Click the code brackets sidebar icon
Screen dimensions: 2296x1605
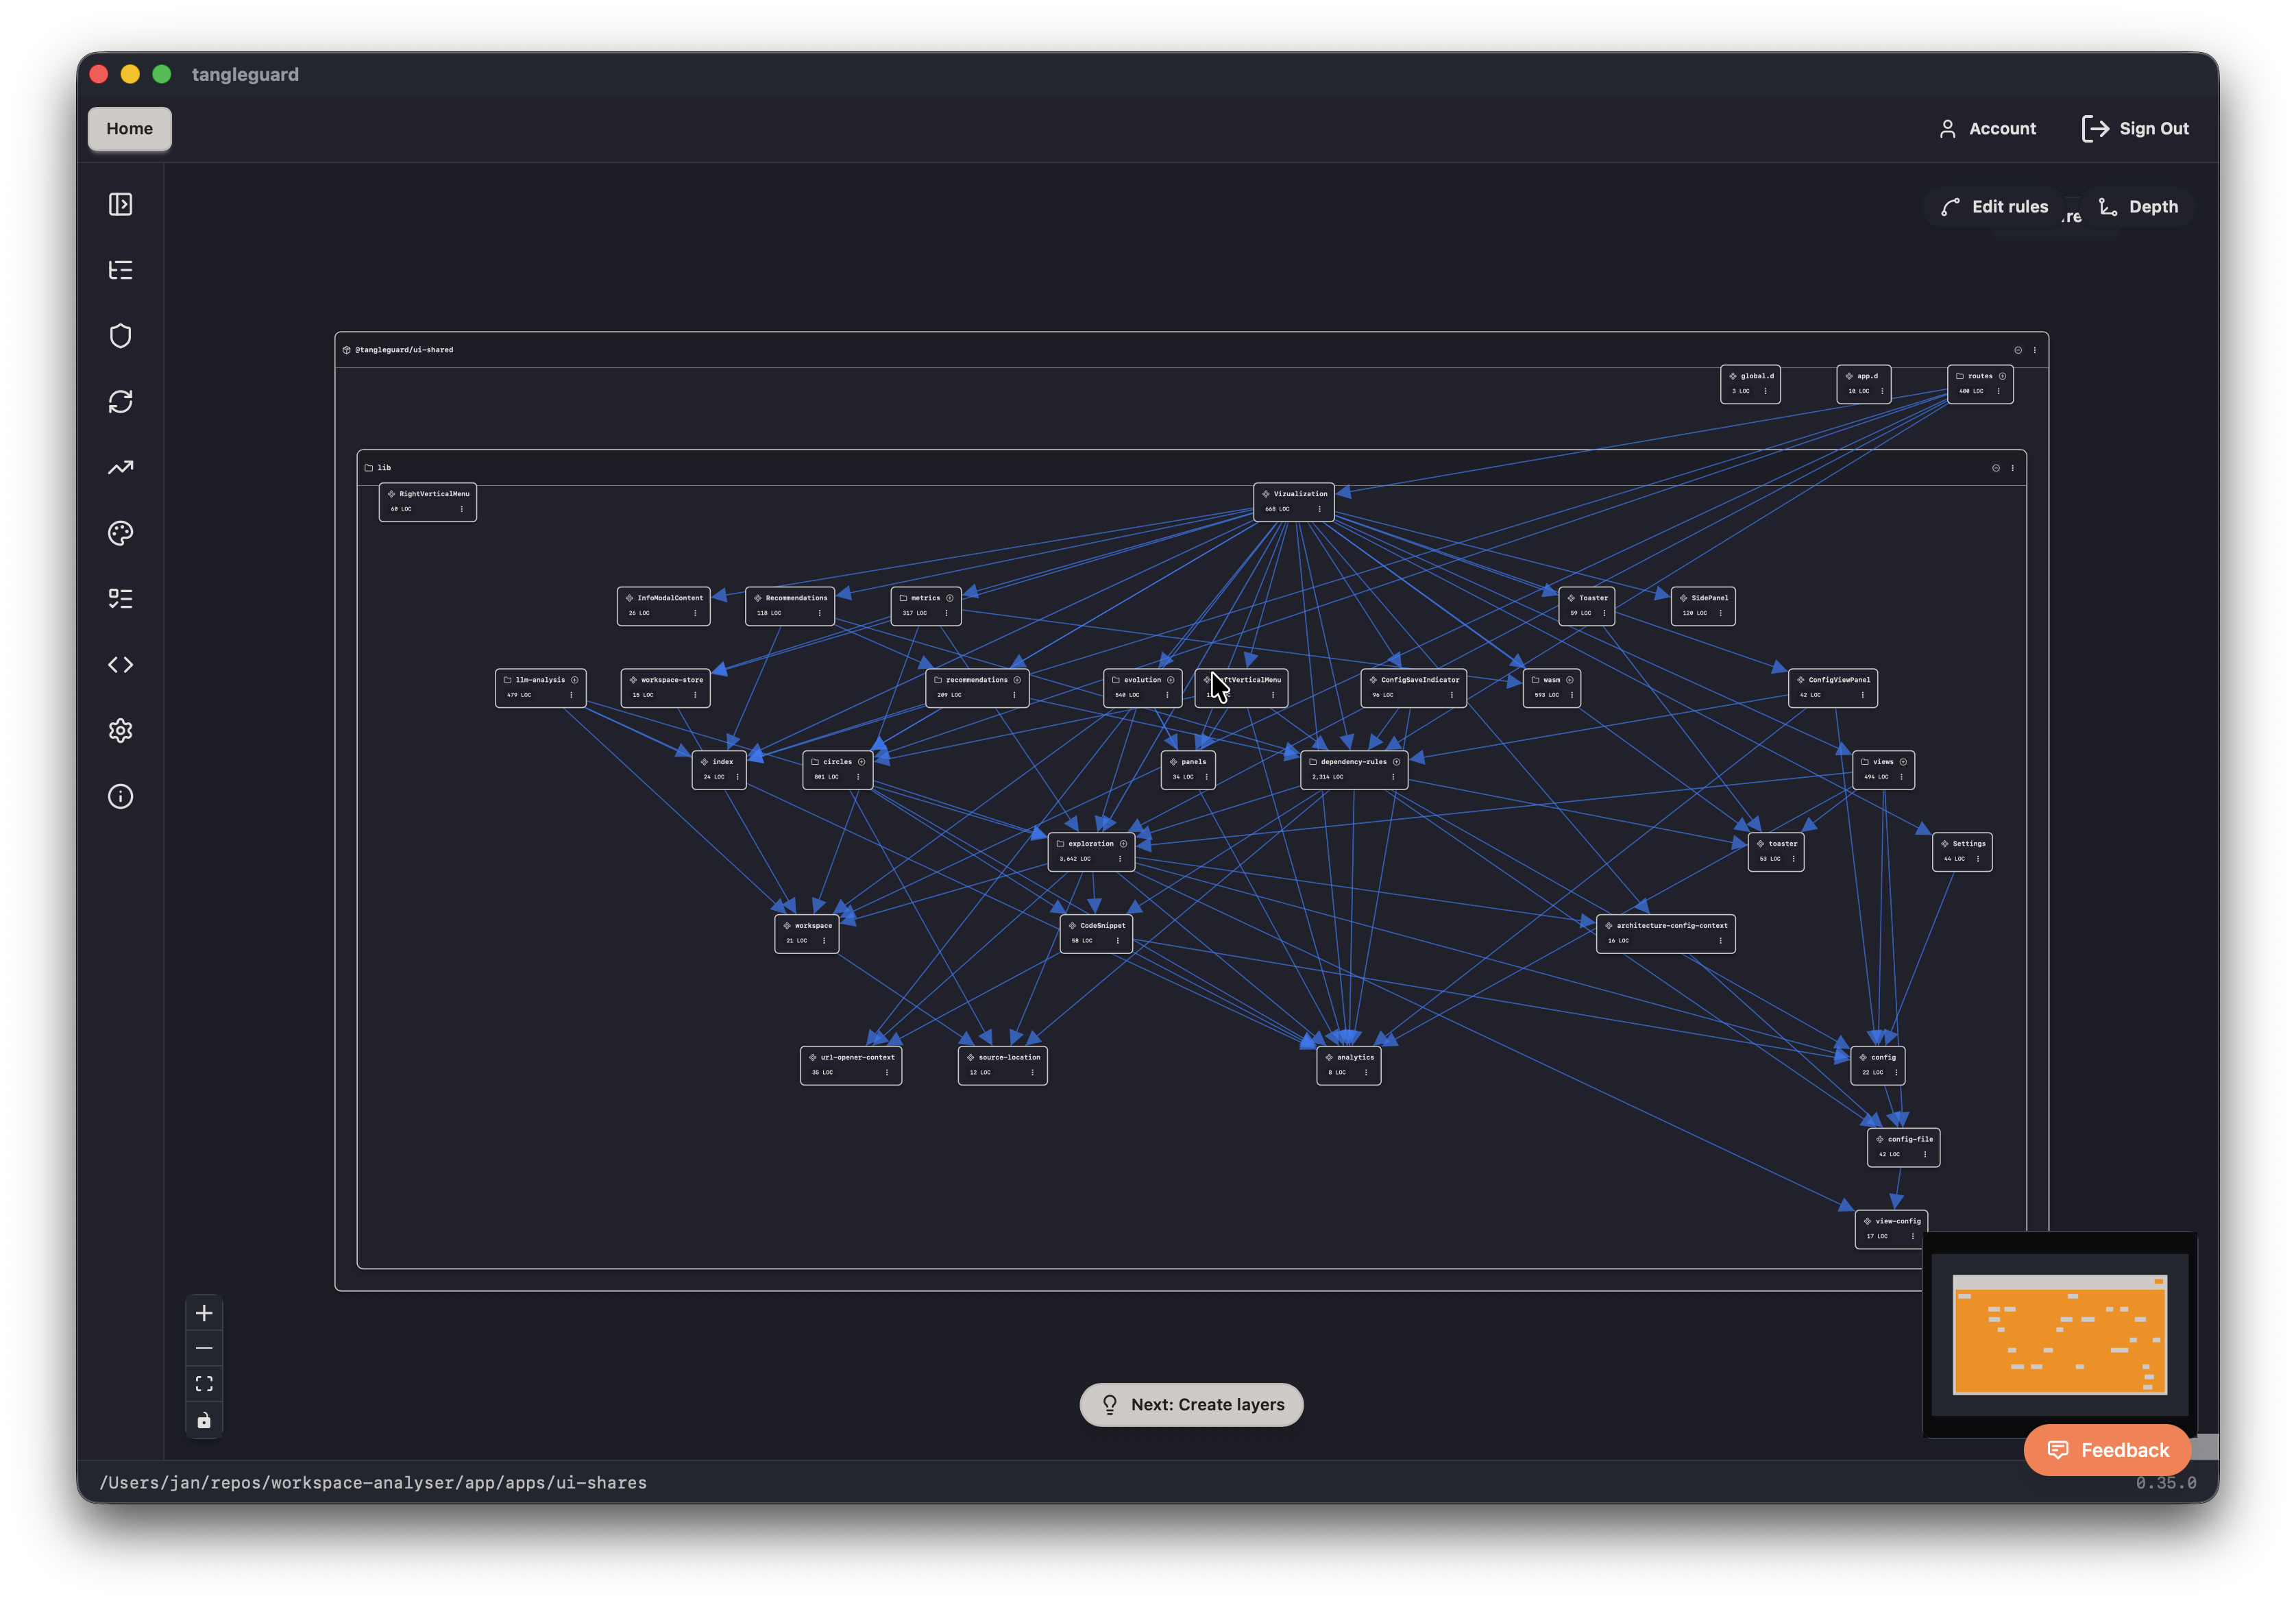tap(120, 665)
